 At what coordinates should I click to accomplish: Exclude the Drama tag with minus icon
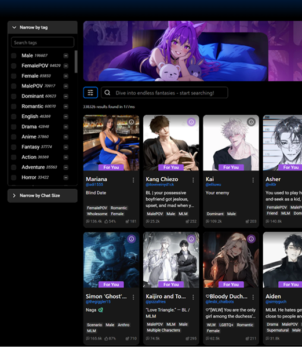[66, 127]
